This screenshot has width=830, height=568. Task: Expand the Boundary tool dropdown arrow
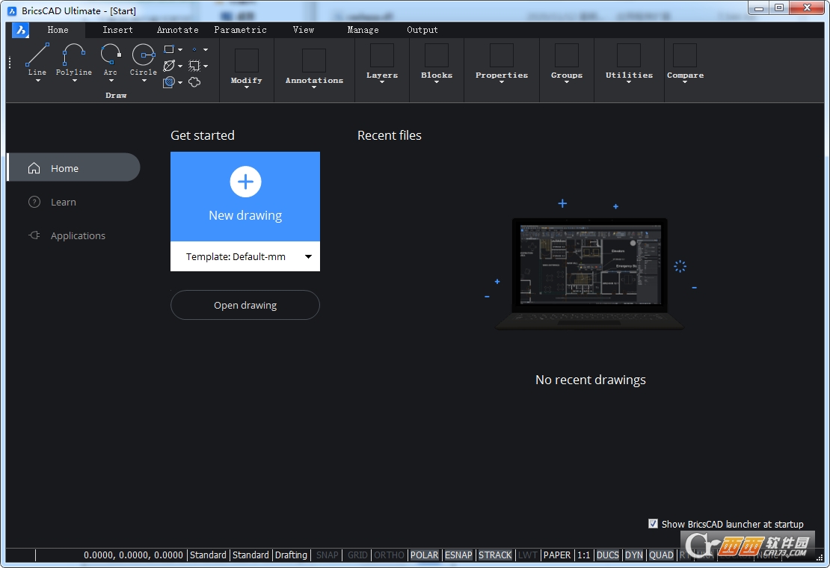206,66
